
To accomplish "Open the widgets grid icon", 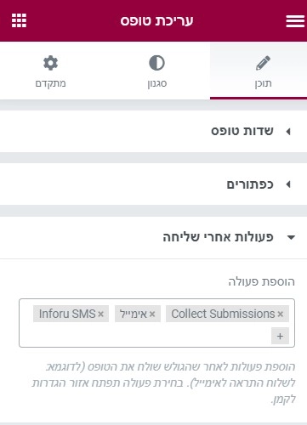I will click(x=19, y=20).
